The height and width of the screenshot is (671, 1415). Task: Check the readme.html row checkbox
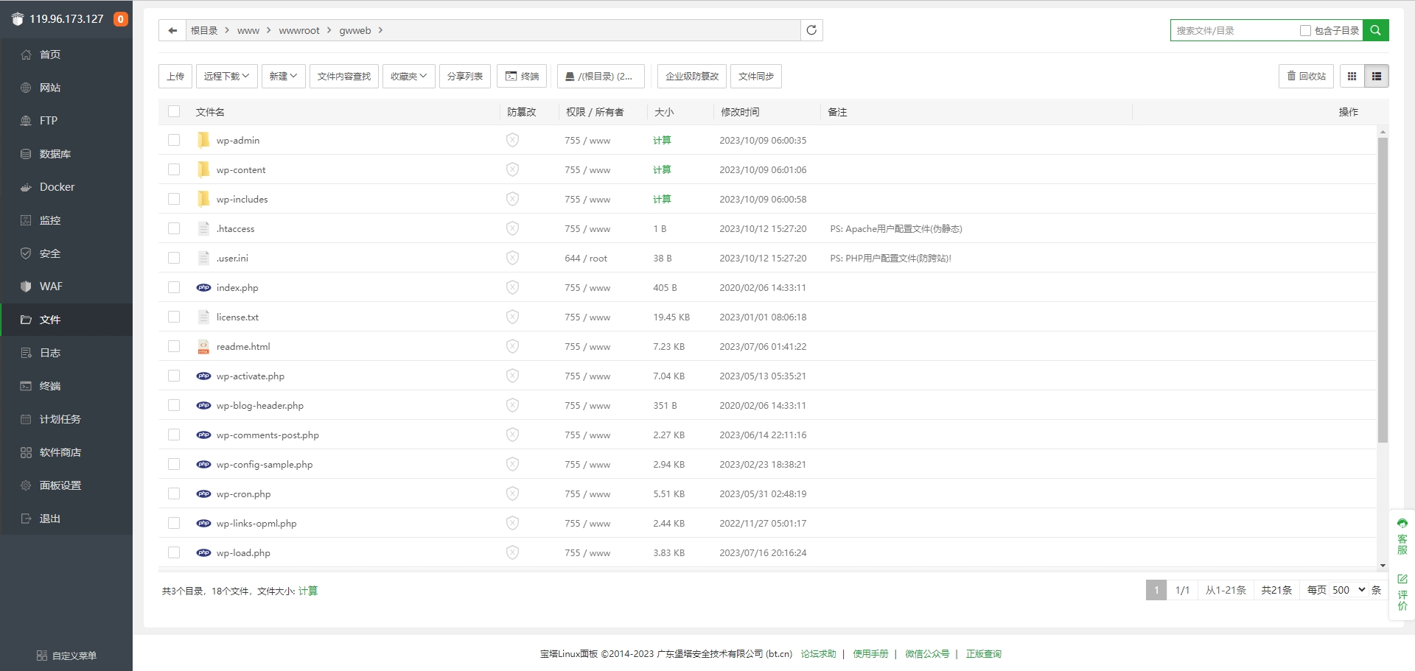point(174,346)
